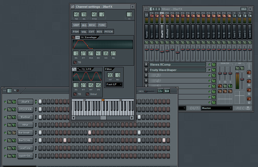Open the effect slot 3 arrow menu
Image resolution: width=258 pixels, height=167 pixels.
coord(146,75)
